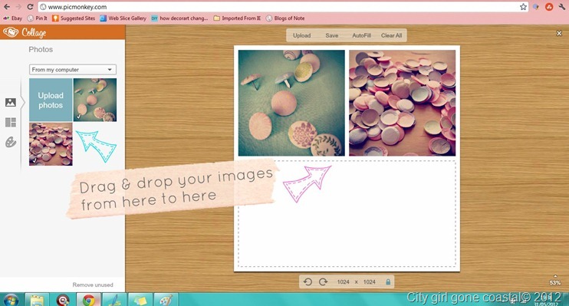
Task: Open the Imported From IE bookmarks folder
Action: pyautogui.click(x=237, y=18)
